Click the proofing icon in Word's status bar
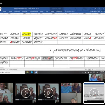Viewport: 105px width, 105px height. click(7, 70)
